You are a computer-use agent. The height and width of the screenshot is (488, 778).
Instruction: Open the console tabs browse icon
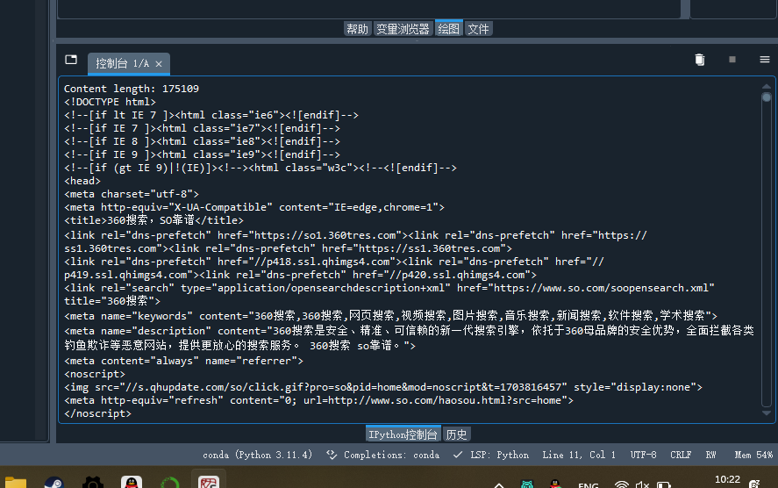[71, 60]
